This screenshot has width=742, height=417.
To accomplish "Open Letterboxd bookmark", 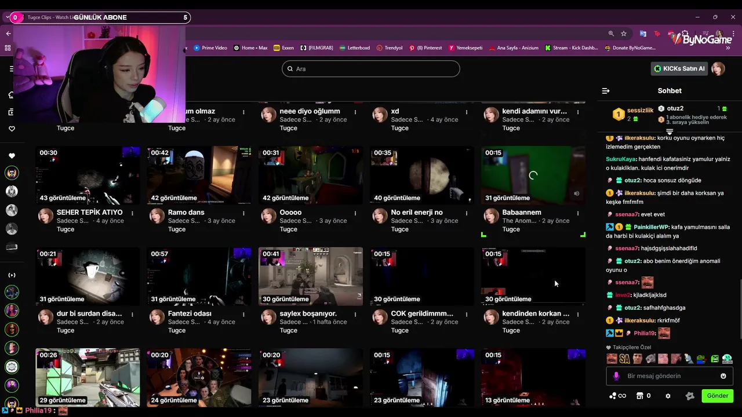I will pyautogui.click(x=354, y=48).
